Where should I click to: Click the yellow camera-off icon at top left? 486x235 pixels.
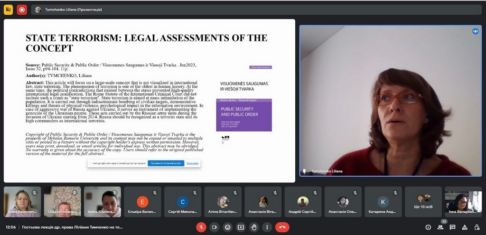9,9
